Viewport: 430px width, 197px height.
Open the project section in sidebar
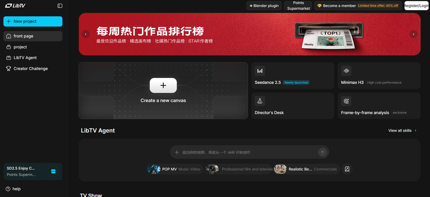(x=33, y=47)
